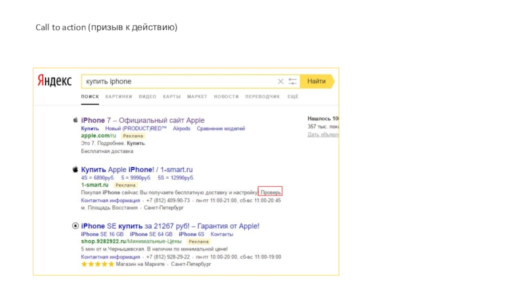
Task: Click the Дать объявление link
Action: click(323, 134)
